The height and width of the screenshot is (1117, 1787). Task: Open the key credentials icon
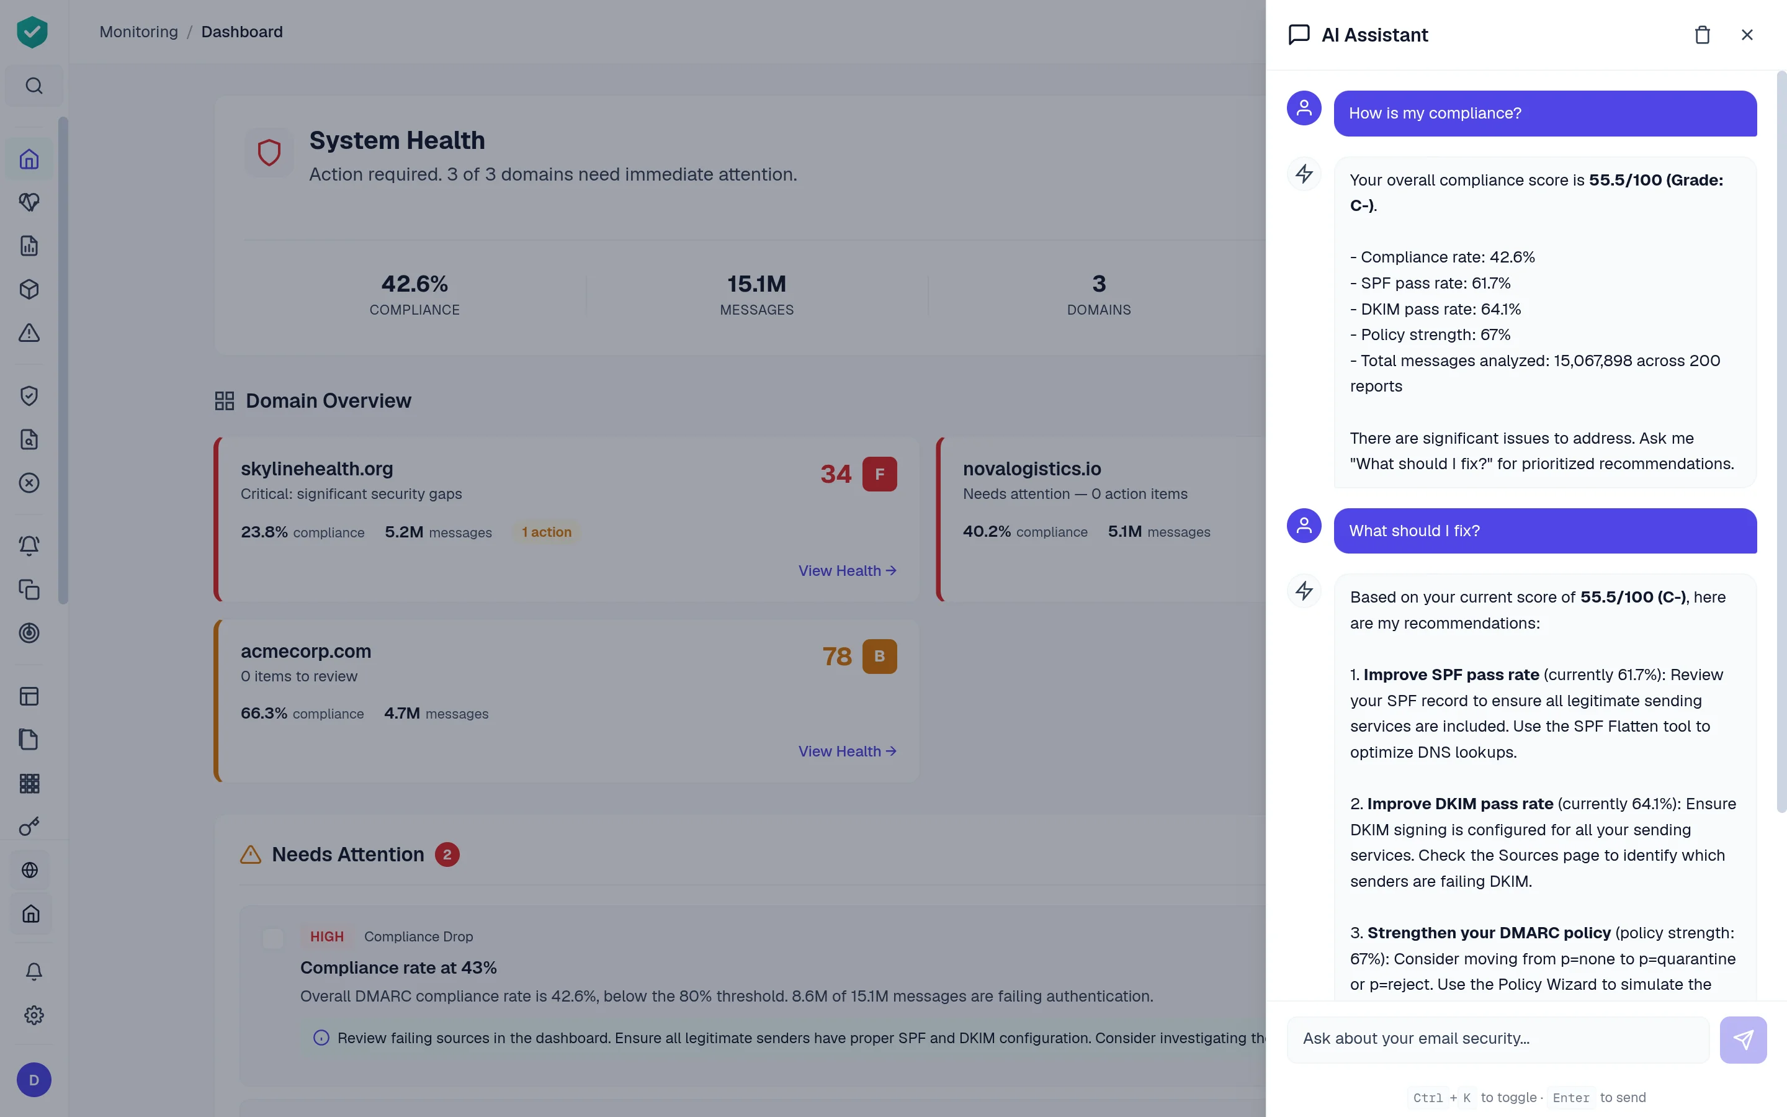[x=30, y=826]
